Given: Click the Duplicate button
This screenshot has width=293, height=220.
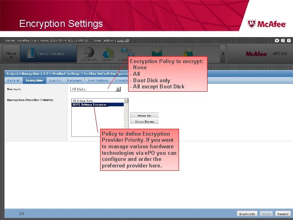Looking at the screenshot, I should point(247,213).
